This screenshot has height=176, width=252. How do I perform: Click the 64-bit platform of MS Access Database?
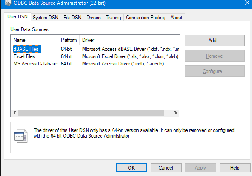[x=66, y=64]
